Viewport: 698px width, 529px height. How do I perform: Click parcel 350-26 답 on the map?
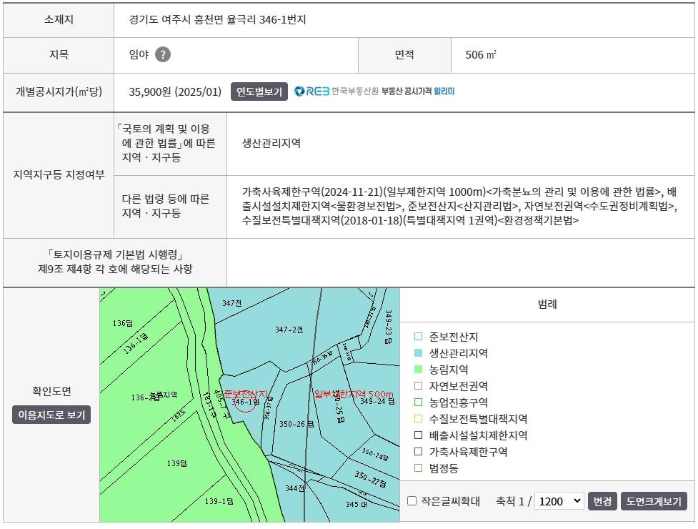point(296,425)
